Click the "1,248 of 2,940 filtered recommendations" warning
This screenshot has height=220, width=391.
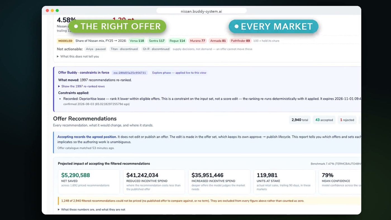(x=209, y=201)
